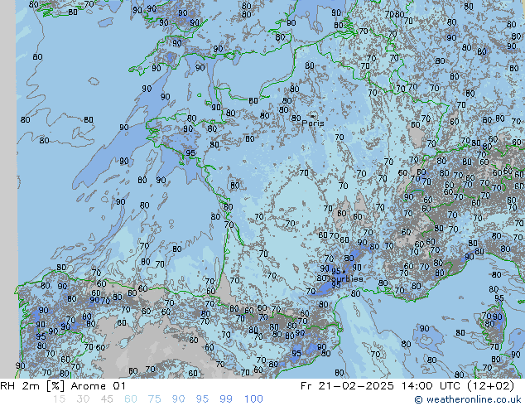Select the Fr 21-02-2025 date text
The height and width of the screenshot is (406, 525).
coord(353,386)
